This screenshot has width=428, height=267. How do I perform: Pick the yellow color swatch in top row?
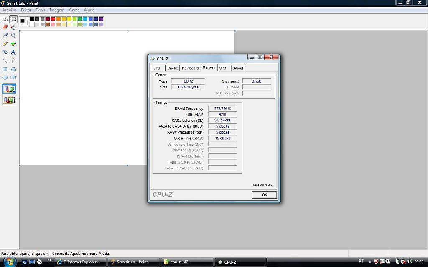point(69,19)
